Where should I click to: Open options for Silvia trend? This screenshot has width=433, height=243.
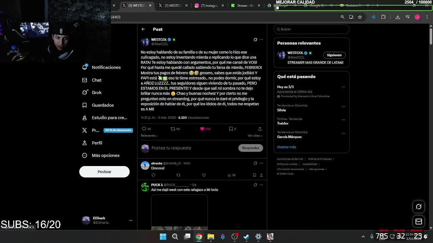(343, 106)
